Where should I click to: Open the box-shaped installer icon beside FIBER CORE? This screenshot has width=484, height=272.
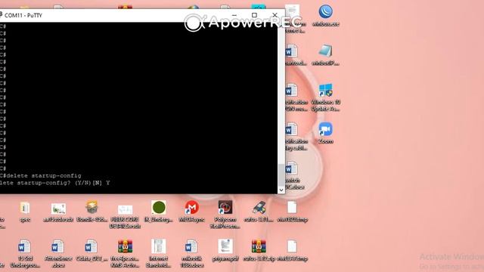tap(92, 212)
